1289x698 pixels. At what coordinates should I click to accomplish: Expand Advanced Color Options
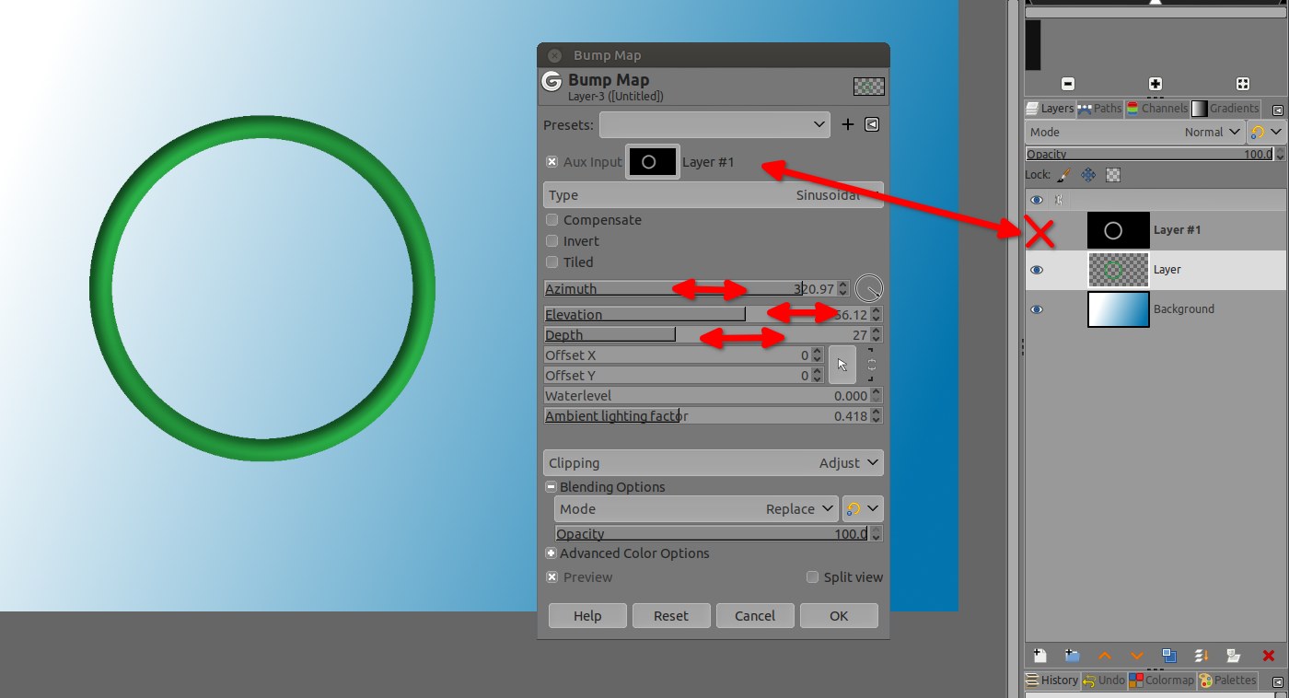551,553
